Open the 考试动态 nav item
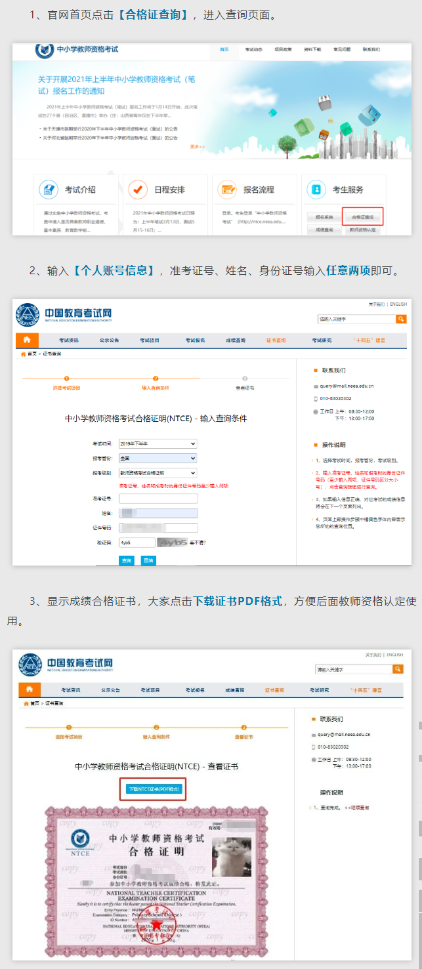The height and width of the screenshot is (969, 422). pyautogui.click(x=254, y=49)
